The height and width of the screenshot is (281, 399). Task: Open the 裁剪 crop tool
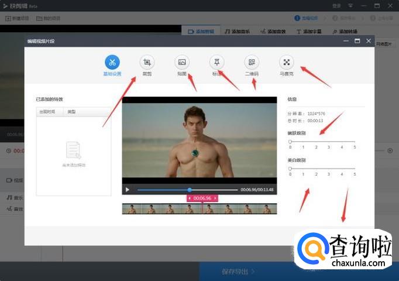[147, 62]
